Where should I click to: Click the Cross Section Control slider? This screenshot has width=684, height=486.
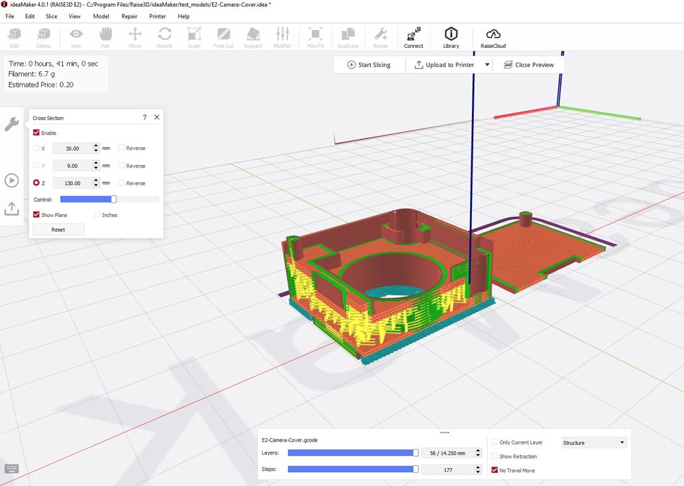[109, 199]
